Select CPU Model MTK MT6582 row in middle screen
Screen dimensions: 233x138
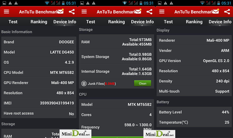tap(116, 104)
